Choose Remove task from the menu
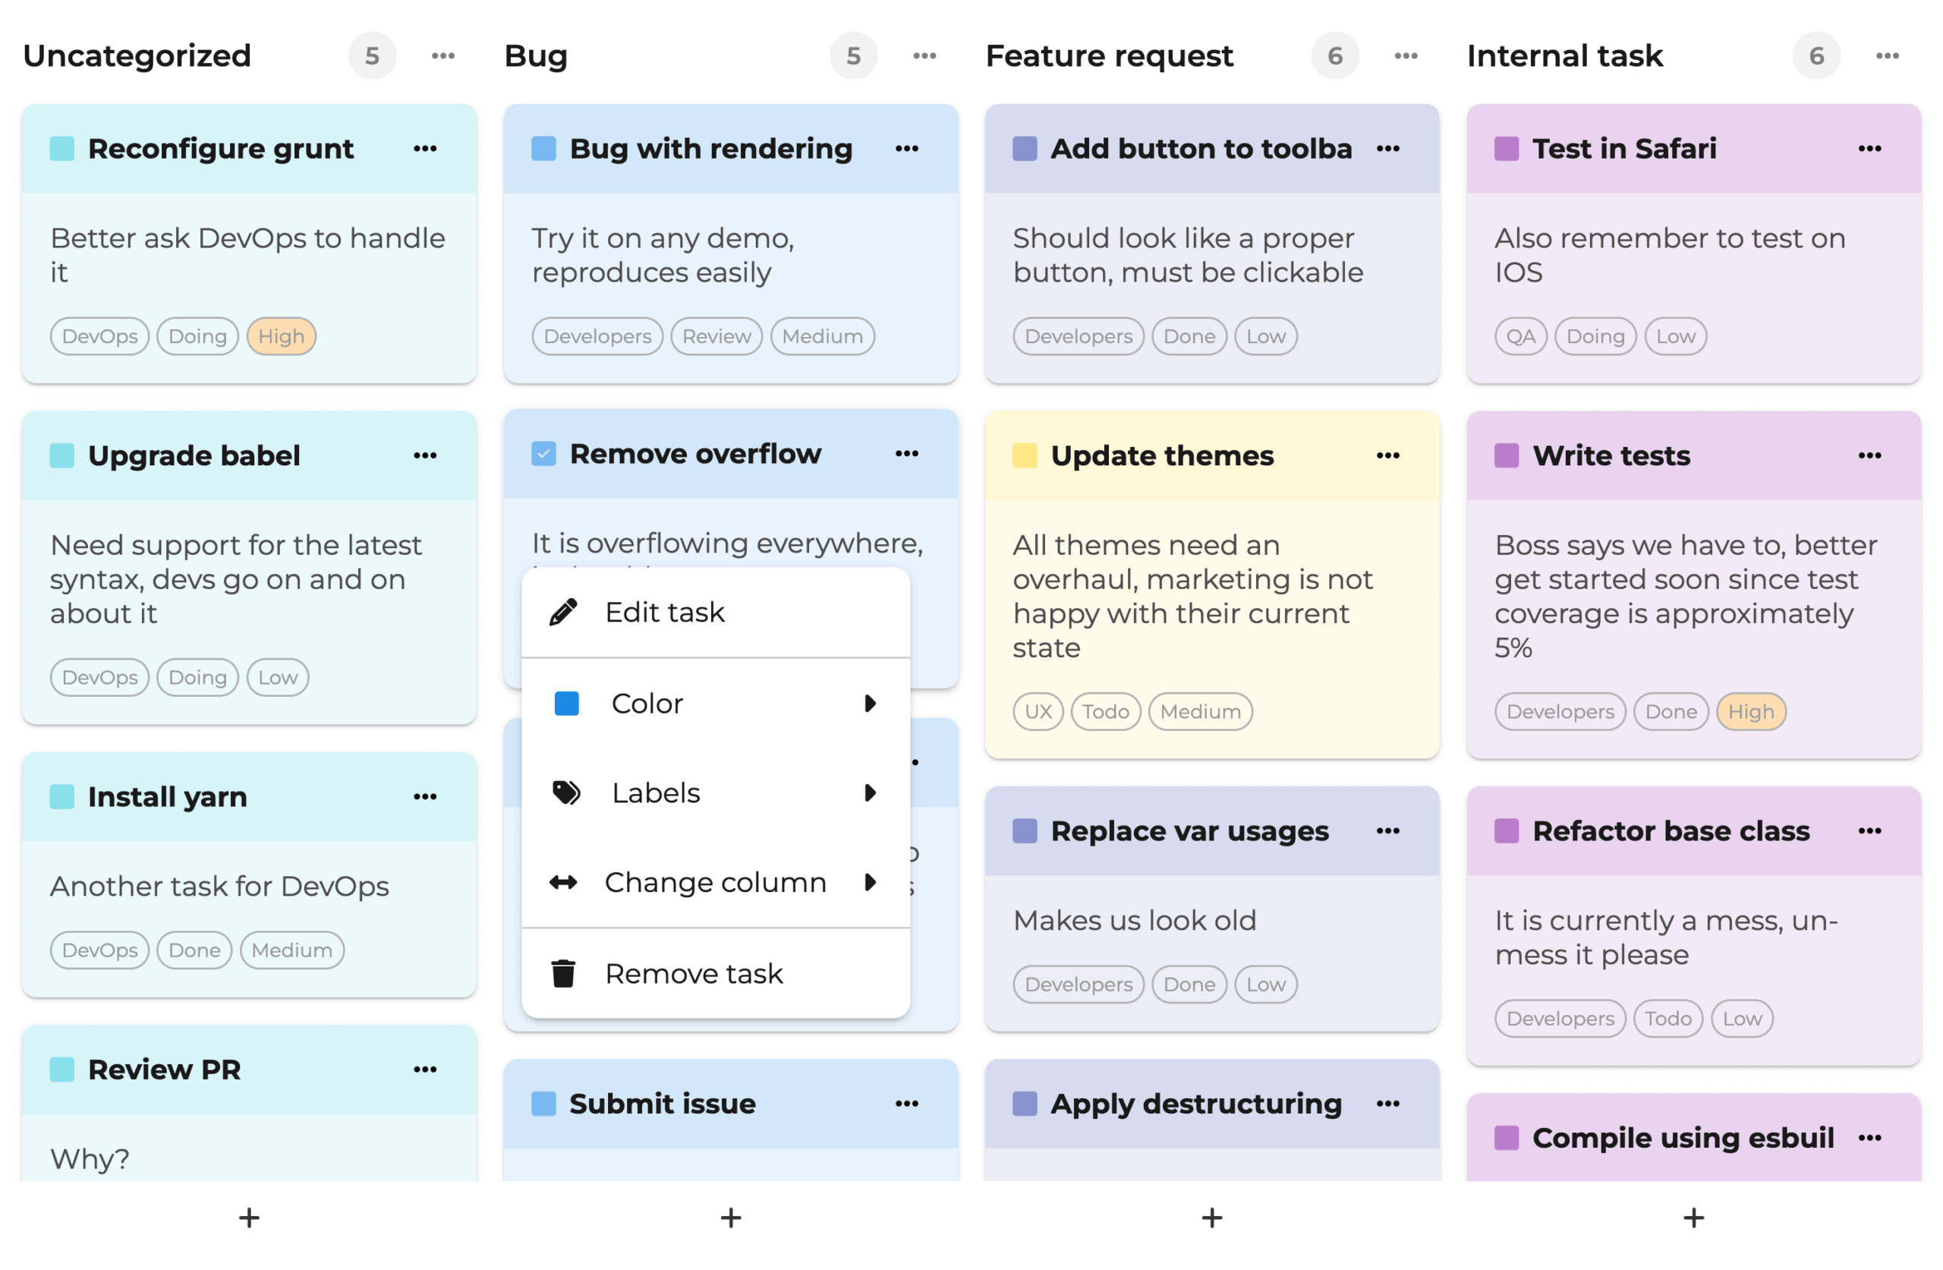 pos(693,973)
